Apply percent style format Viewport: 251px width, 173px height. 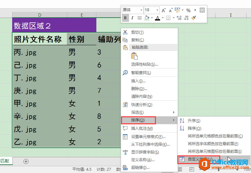coord(188,10)
